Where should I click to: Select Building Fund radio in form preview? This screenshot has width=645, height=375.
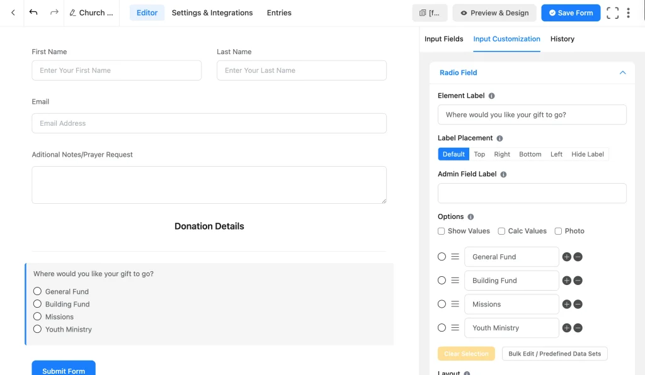[37, 304]
